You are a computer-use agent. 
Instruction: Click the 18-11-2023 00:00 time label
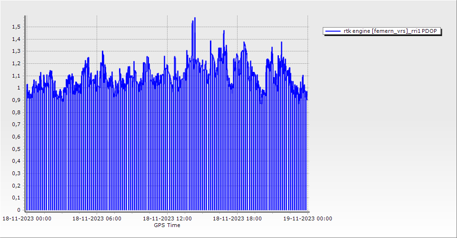point(27,219)
